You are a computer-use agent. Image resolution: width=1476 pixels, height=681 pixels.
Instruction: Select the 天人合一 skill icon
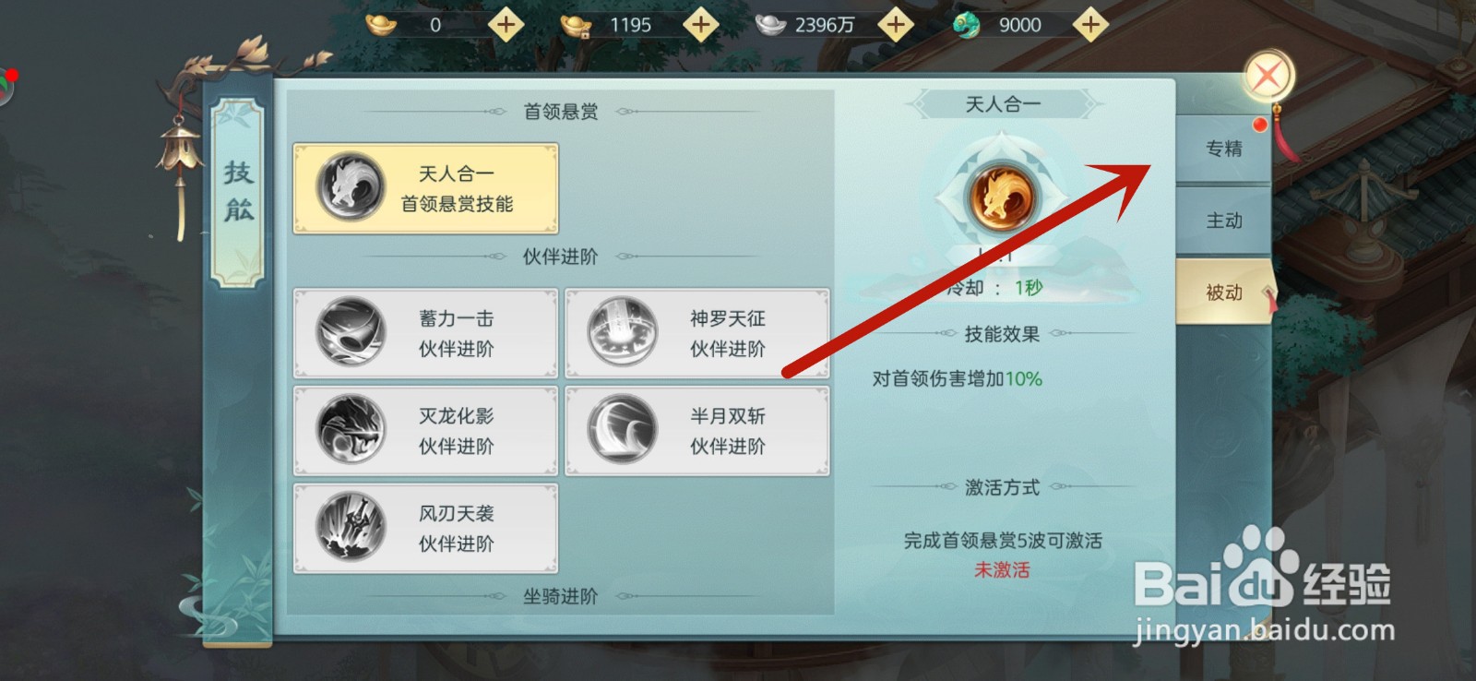pyautogui.click(x=350, y=187)
